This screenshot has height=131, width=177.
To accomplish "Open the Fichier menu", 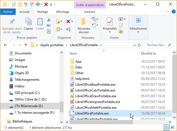I will [8, 12].
